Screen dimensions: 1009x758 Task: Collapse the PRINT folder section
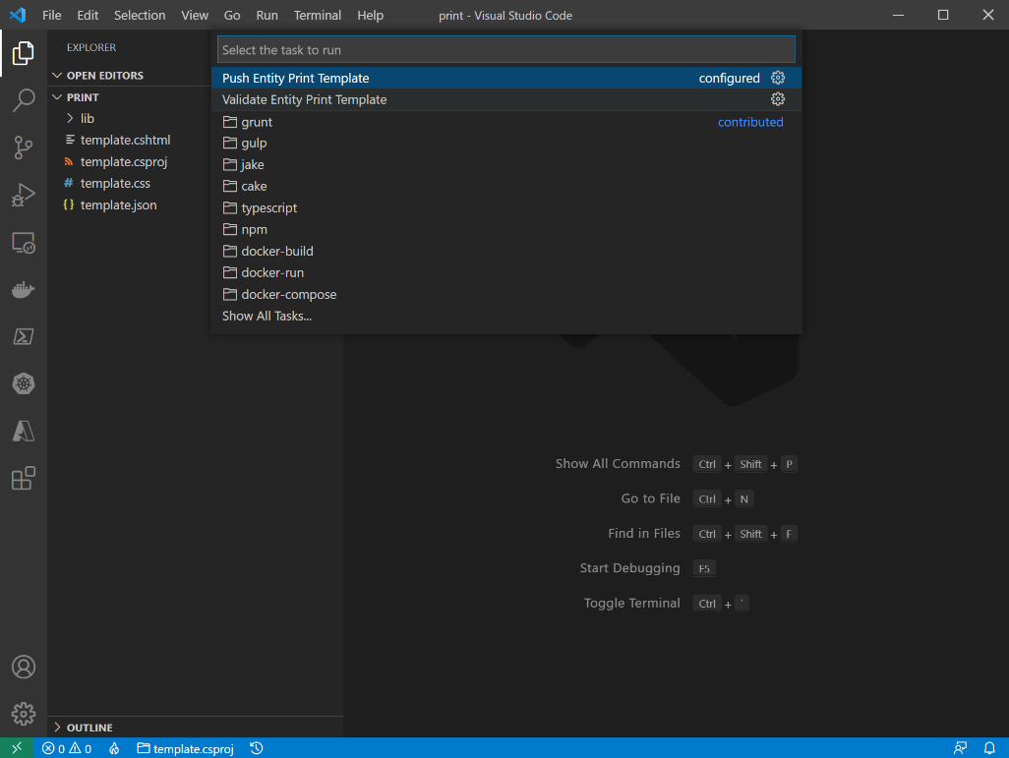click(57, 97)
